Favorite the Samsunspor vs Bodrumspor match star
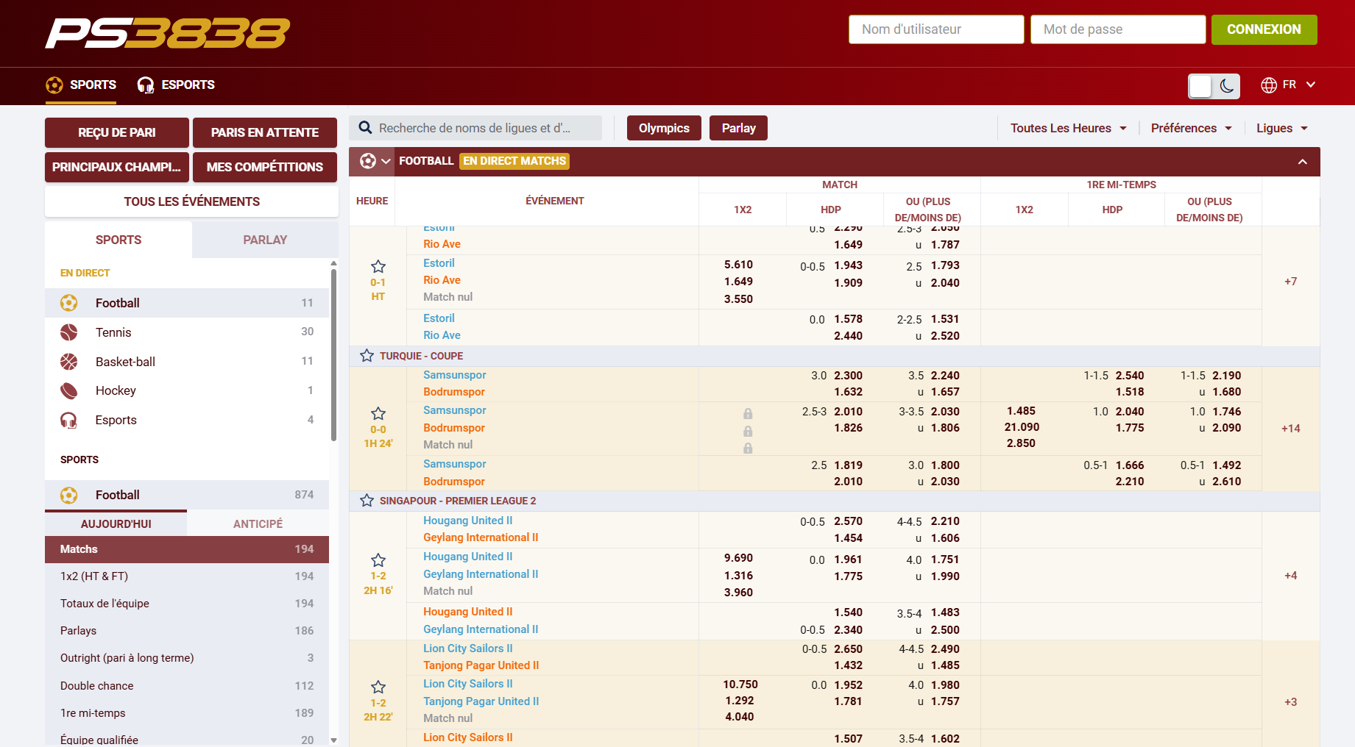The width and height of the screenshot is (1355, 747). tap(378, 413)
